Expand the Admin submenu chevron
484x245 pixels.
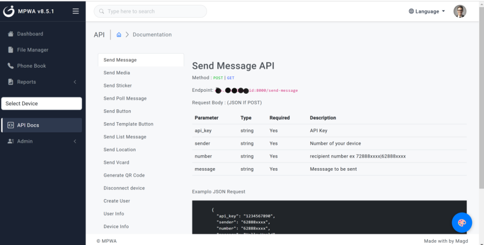point(75,141)
